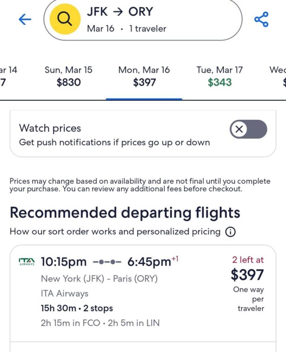Open the share icon

(261, 20)
